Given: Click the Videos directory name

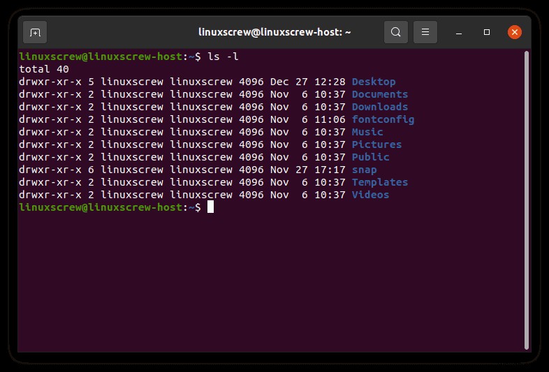Looking at the screenshot, I should (x=370, y=195).
